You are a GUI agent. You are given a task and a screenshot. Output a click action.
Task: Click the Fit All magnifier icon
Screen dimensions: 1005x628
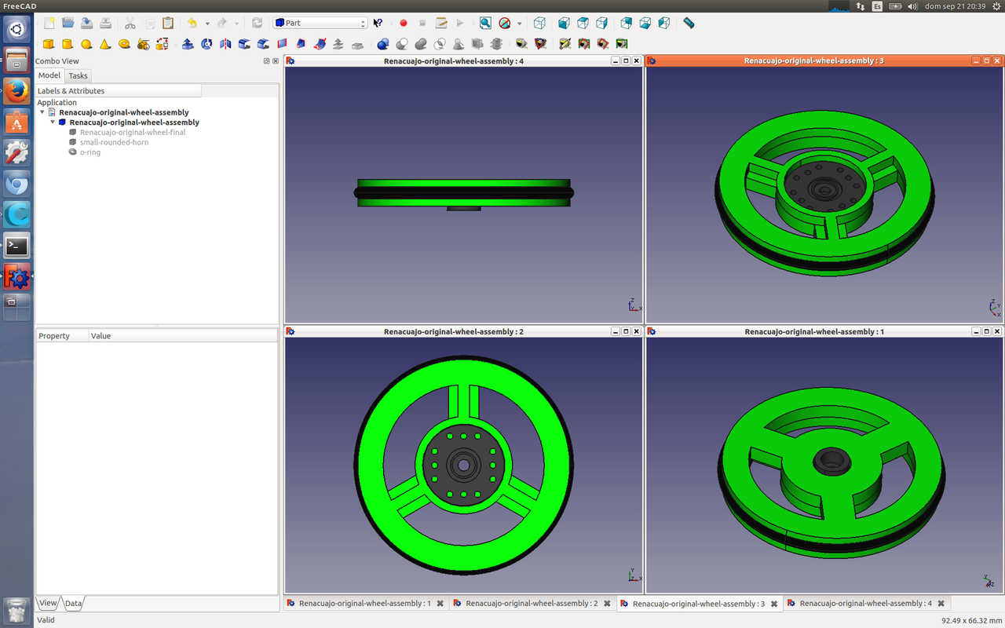(x=485, y=24)
